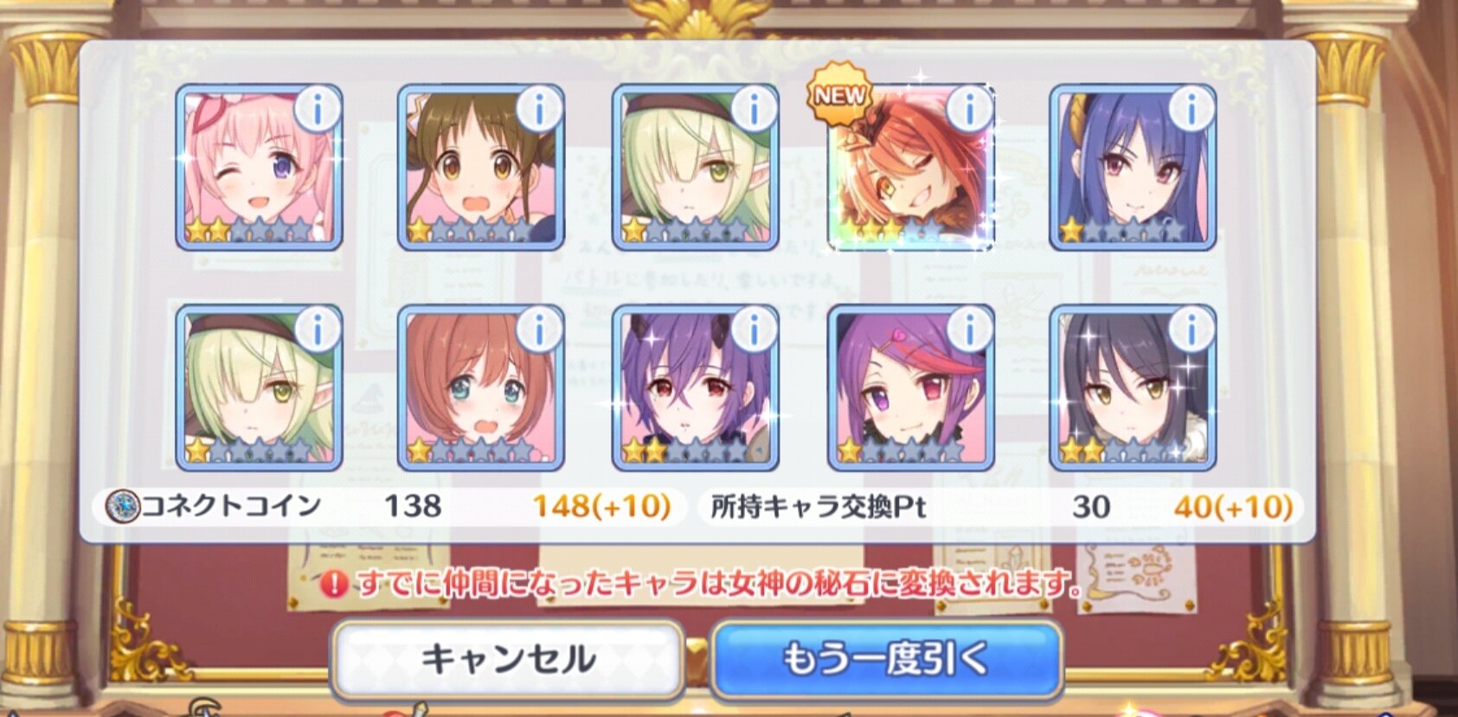The image size is (1458, 717).
Task: Select the NEW orange-haired character portrait
Action: 910,168
